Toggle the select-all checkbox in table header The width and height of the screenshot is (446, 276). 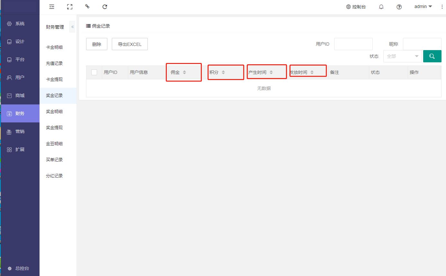tap(94, 72)
